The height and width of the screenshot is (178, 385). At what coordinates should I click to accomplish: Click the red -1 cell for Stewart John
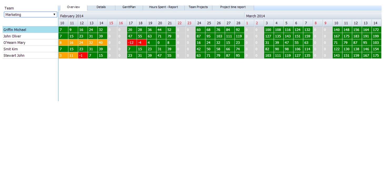point(83,55)
